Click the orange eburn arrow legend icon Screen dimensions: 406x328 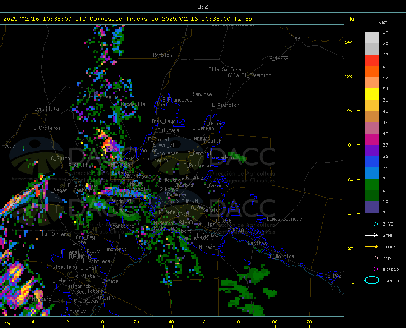(372, 247)
